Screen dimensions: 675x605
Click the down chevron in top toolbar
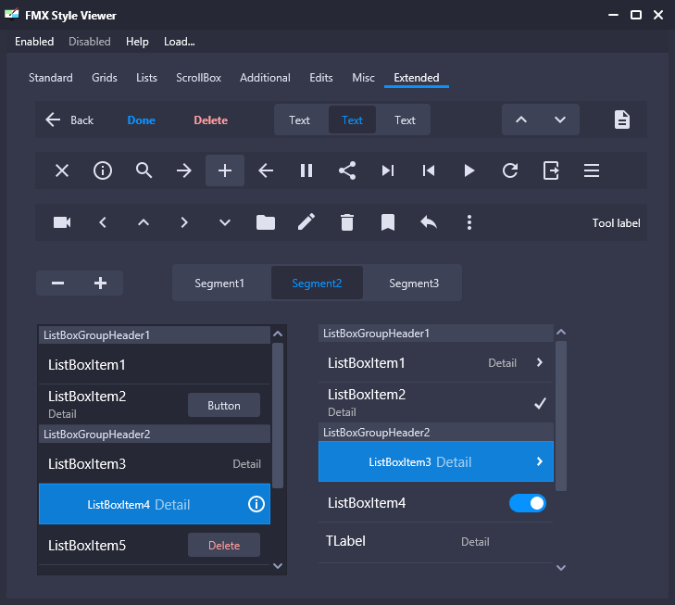tap(559, 120)
